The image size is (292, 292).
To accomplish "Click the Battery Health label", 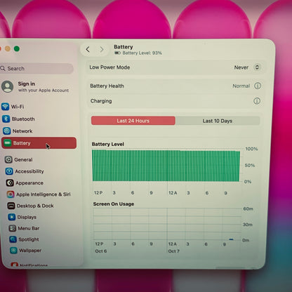I will (x=107, y=86).
